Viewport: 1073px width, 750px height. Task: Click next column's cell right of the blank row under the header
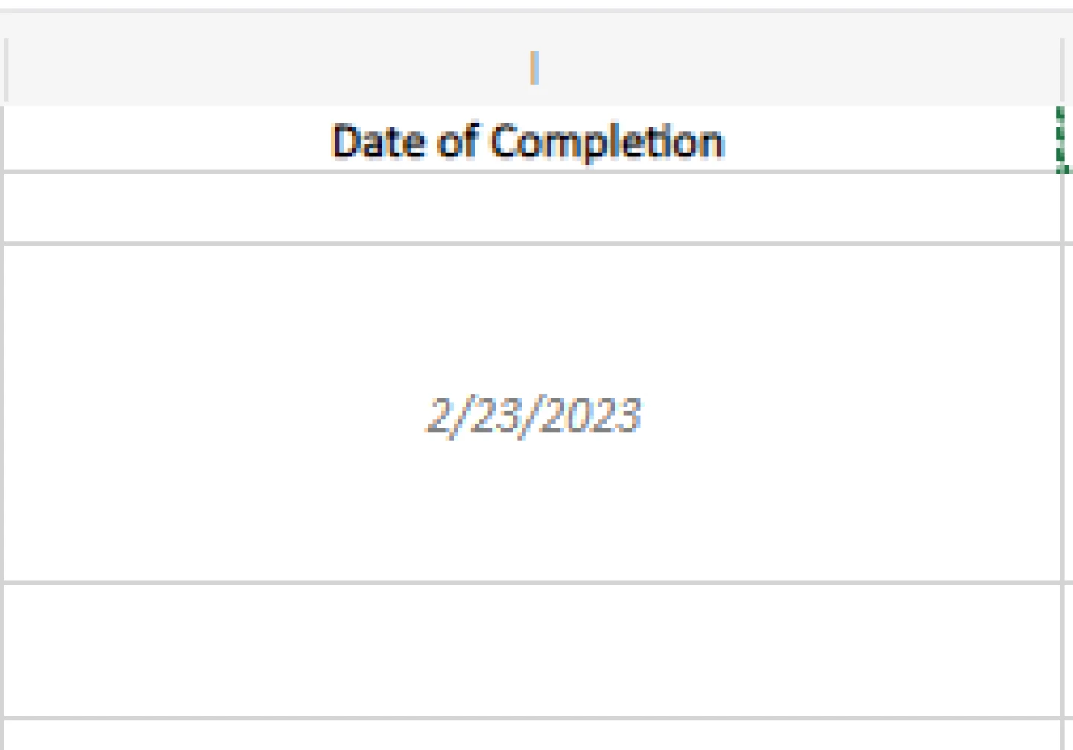click(1069, 208)
